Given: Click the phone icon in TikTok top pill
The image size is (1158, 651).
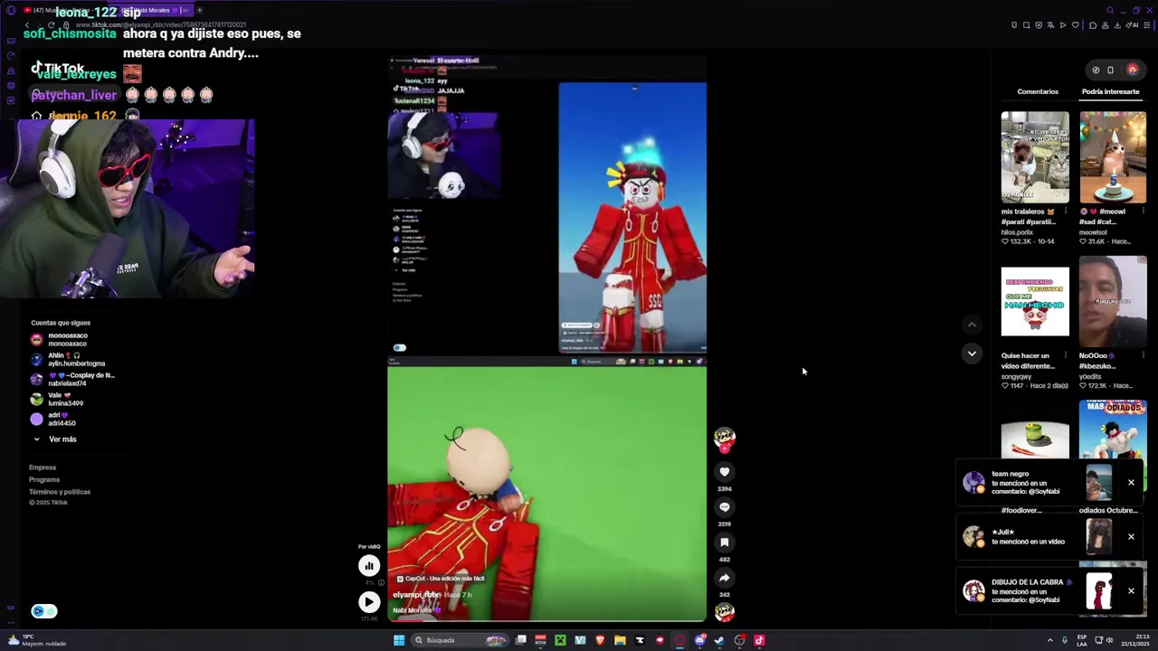Looking at the screenshot, I should 1110,70.
